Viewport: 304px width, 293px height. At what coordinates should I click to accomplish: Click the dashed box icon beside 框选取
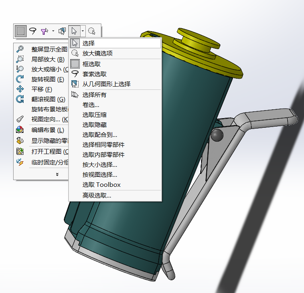[x=75, y=64]
